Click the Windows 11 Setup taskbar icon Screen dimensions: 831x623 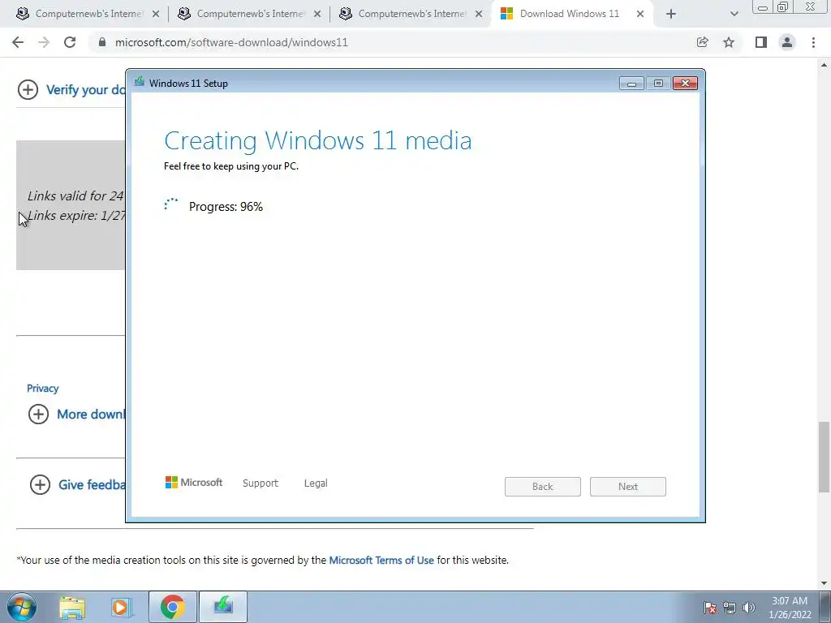(x=223, y=607)
